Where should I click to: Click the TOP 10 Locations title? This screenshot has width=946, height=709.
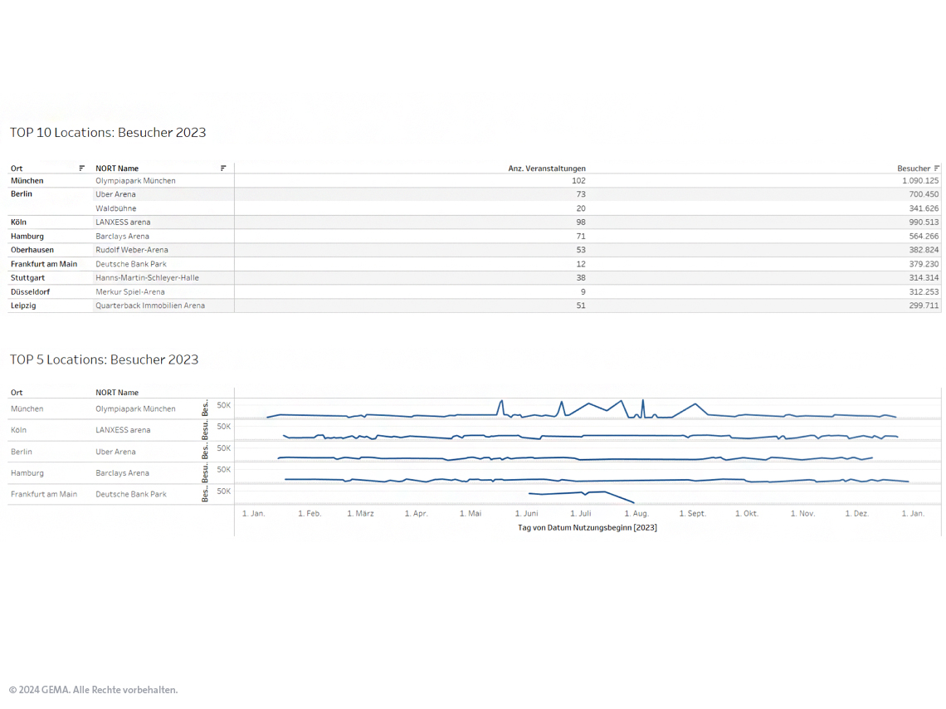pyautogui.click(x=108, y=133)
